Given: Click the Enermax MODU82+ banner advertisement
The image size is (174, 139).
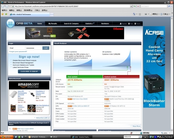Looking at the screenshot, I should click(74, 33).
